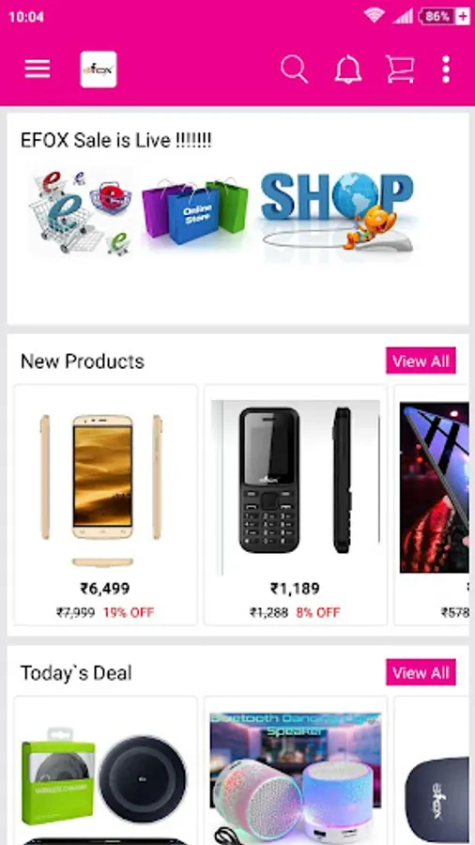
Task: Open the wireless charger deal
Action: [x=105, y=771]
